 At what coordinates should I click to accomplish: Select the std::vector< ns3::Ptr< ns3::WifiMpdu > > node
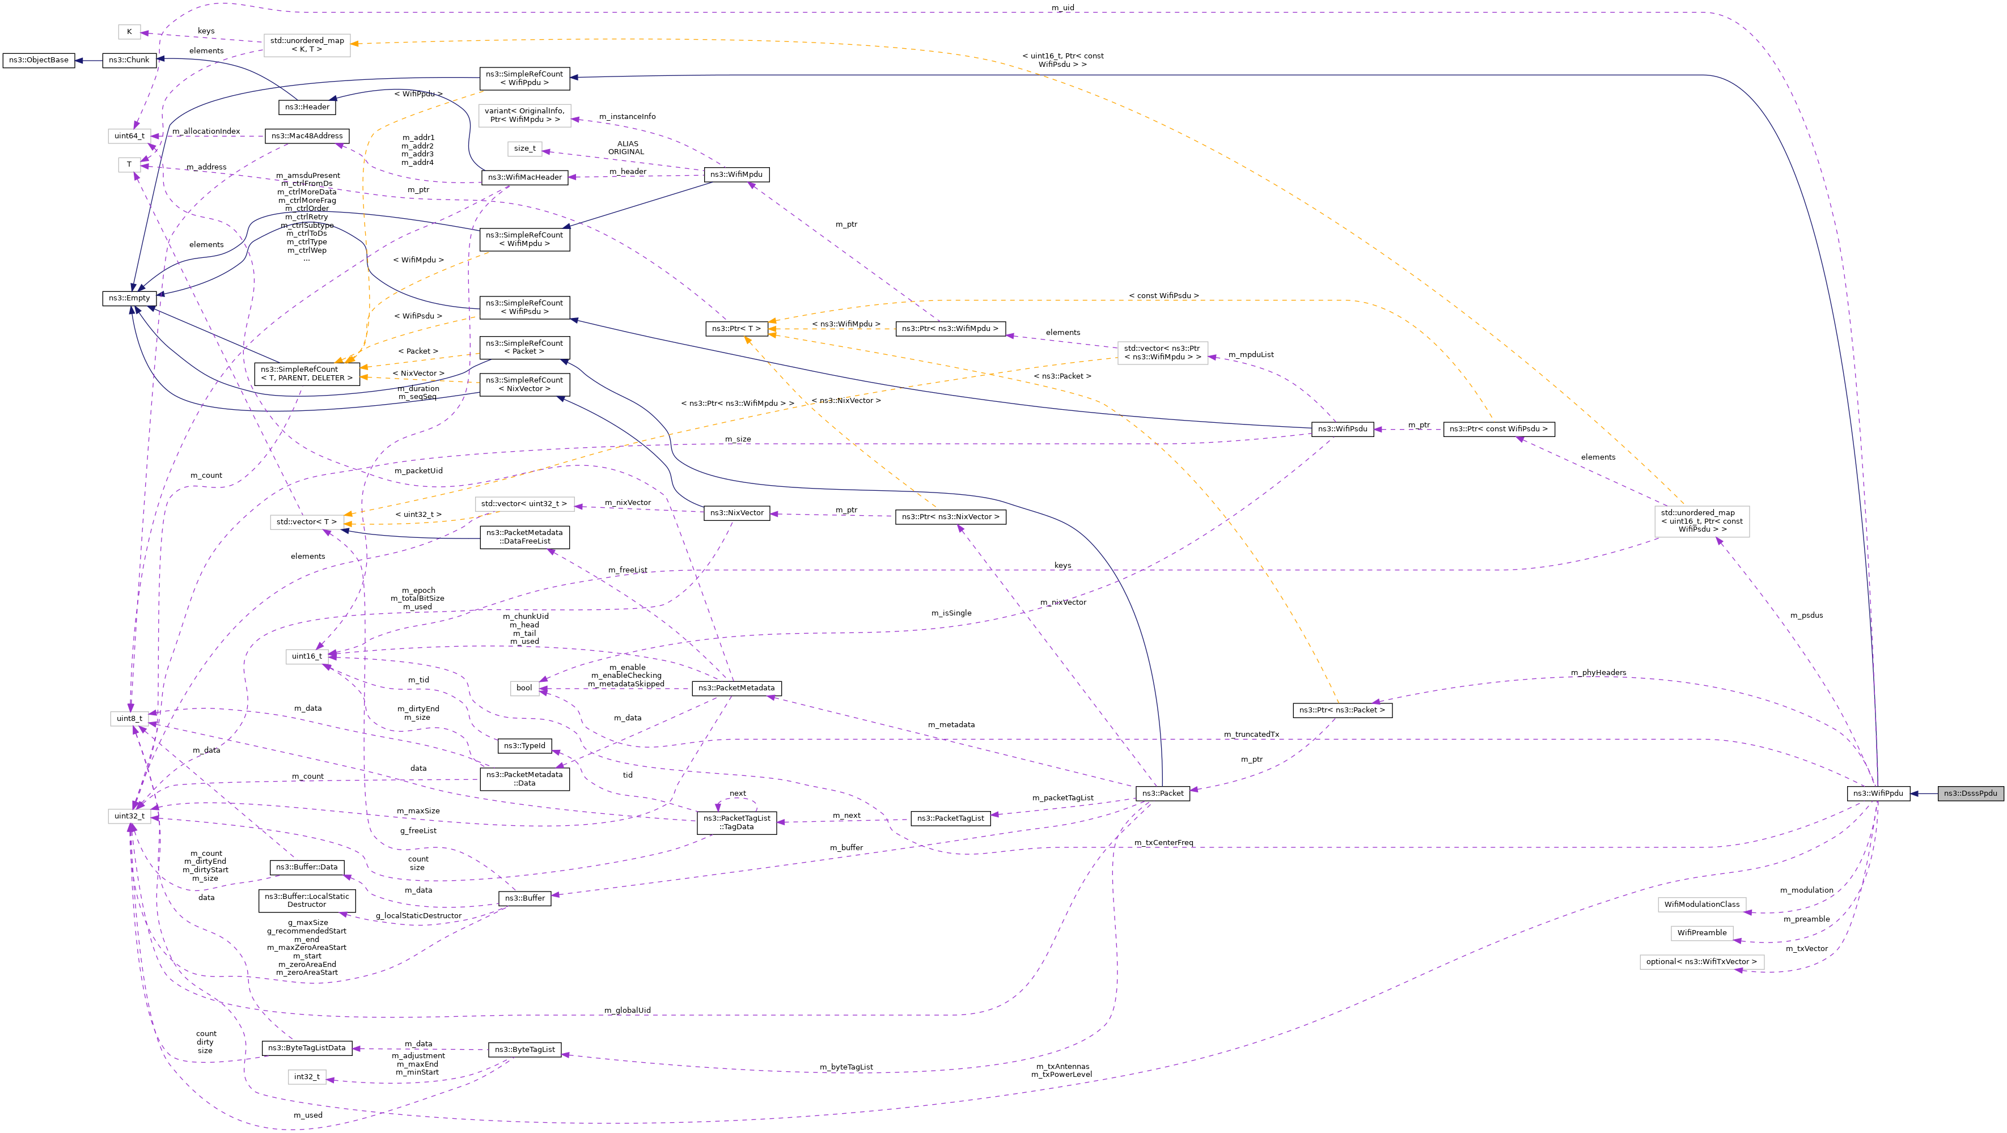tap(1162, 353)
